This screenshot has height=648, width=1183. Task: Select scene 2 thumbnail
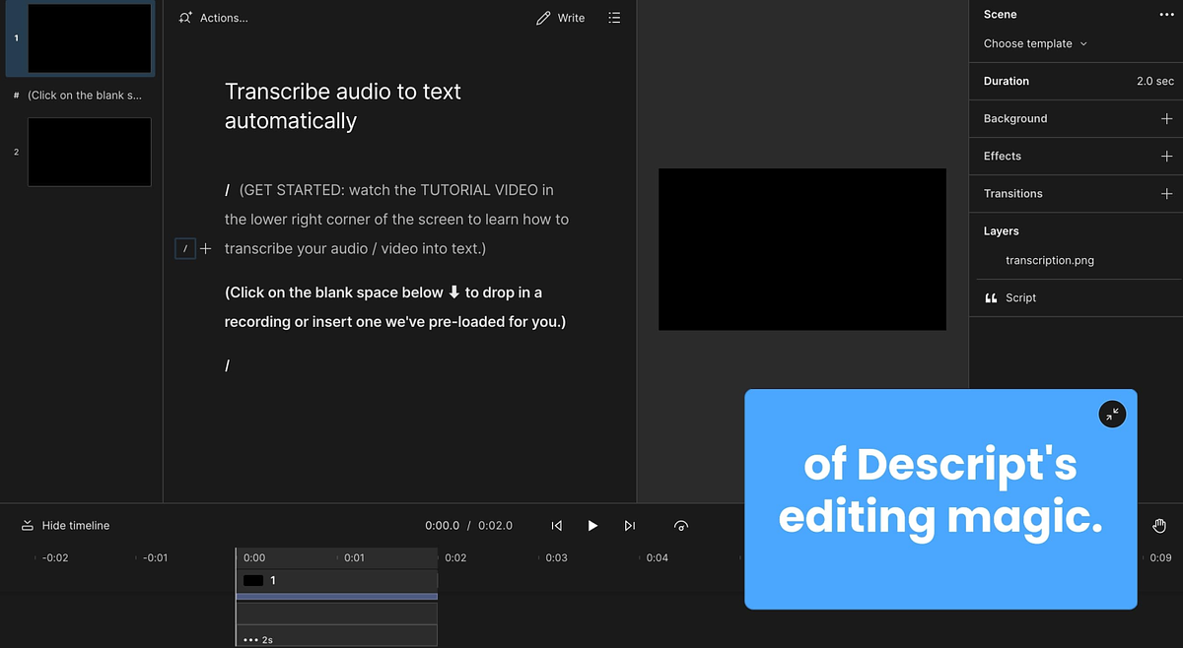(89, 152)
